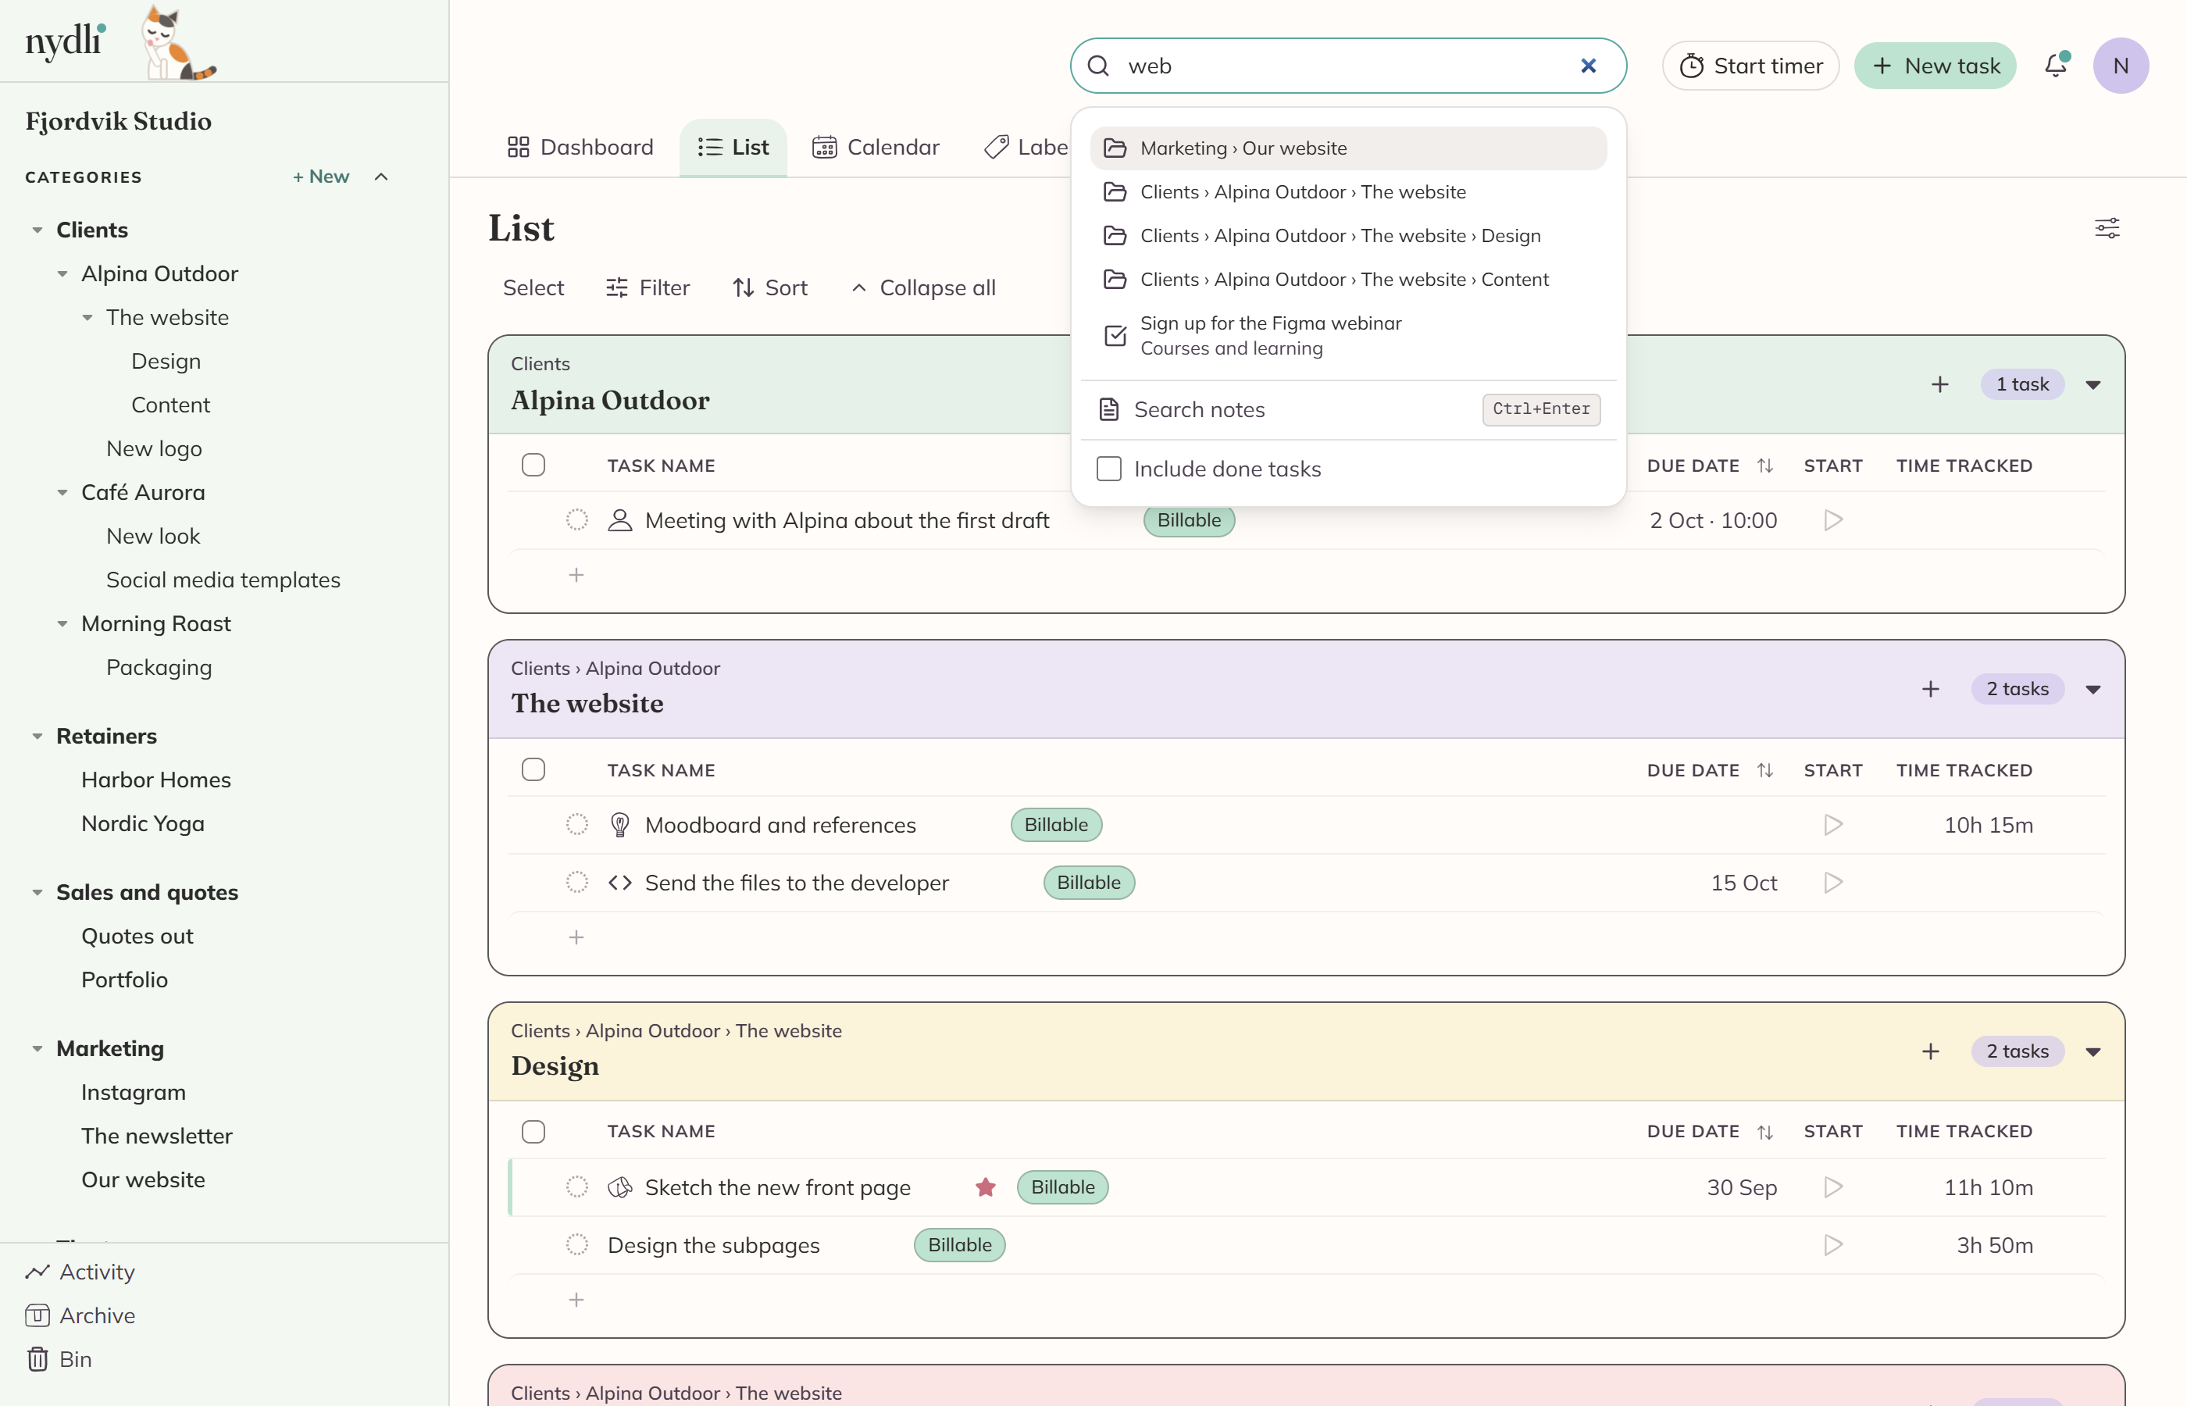This screenshot has width=2187, height=1406.
Task: Open the Filter options
Action: (648, 287)
